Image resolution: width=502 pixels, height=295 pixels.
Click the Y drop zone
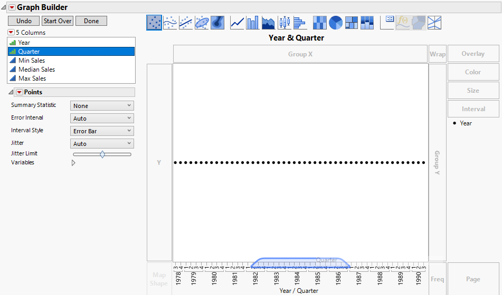point(159,162)
